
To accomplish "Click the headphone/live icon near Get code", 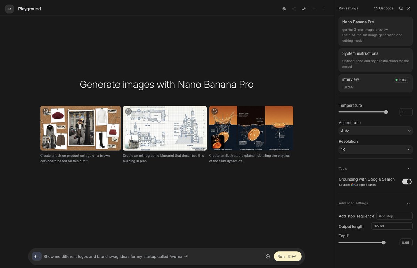I will [x=400, y=8].
